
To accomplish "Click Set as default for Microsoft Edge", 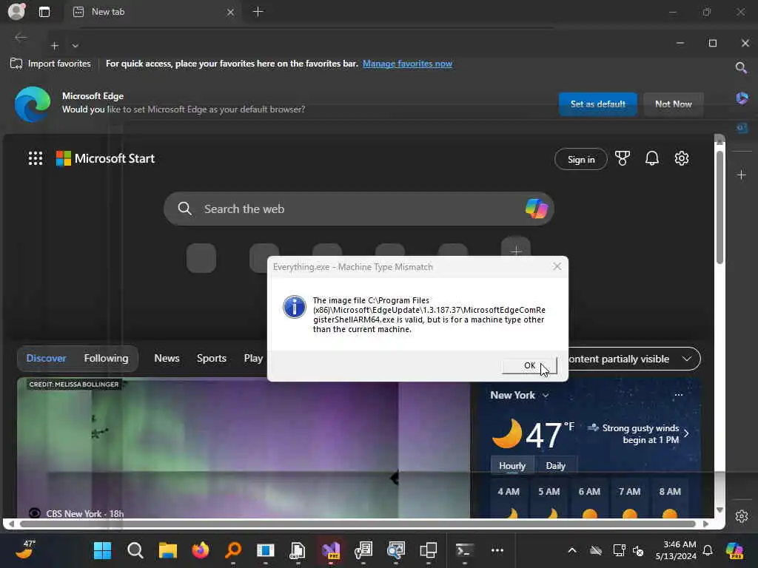I will (597, 104).
